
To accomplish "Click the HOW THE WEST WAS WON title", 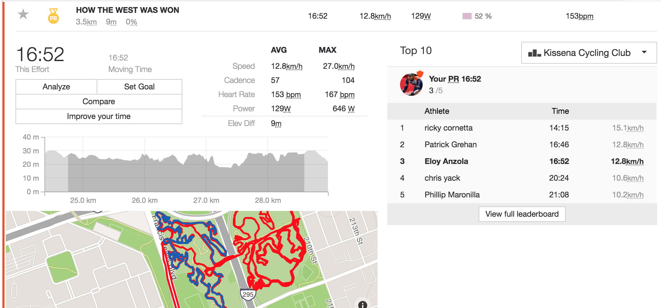I will [128, 10].
